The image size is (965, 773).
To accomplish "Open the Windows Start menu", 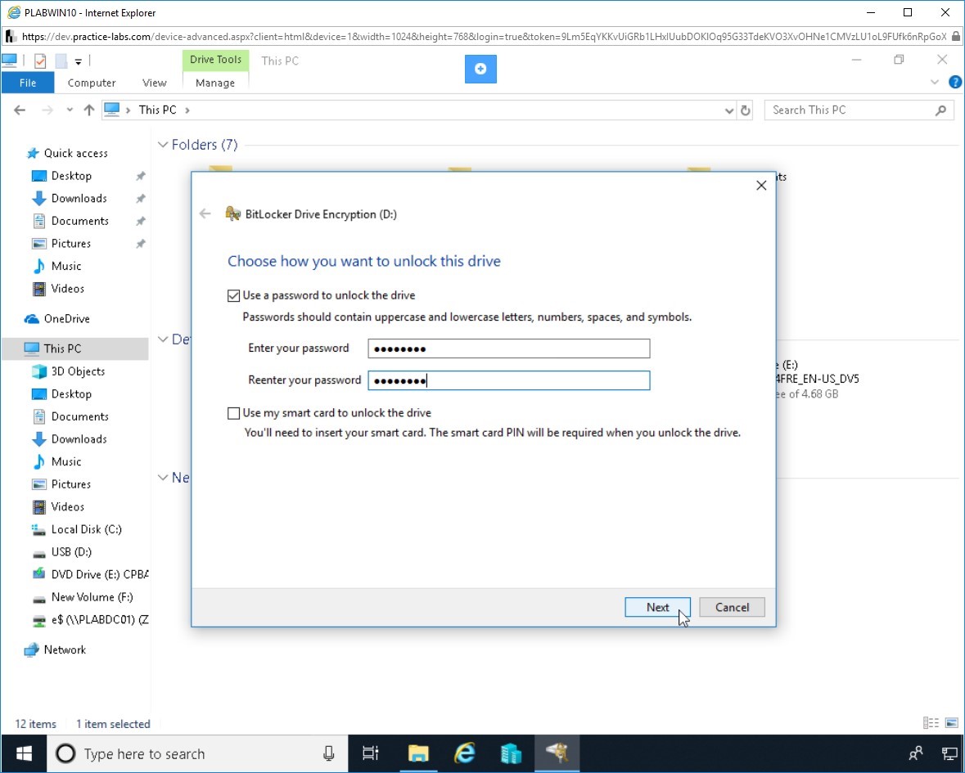I will click(24, 753).
